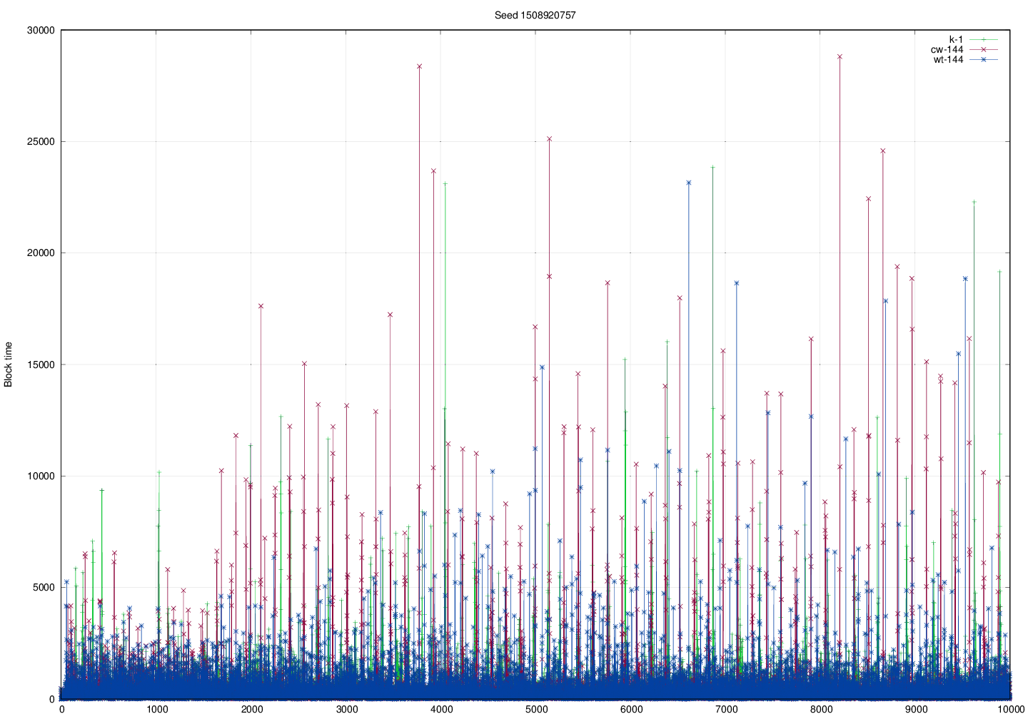This screenshot has height=719, width=1028.
Task: Click the 'wt-144' legend label
Action: point(948,59)
